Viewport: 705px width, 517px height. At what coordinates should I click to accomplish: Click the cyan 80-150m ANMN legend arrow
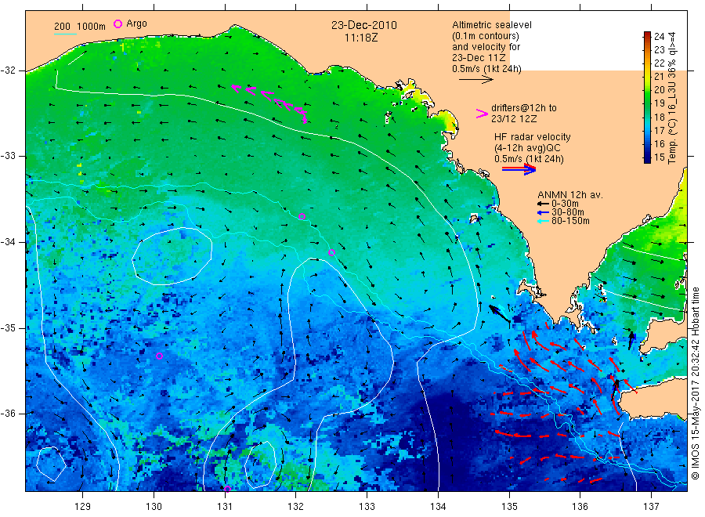(x=543, y=221)
